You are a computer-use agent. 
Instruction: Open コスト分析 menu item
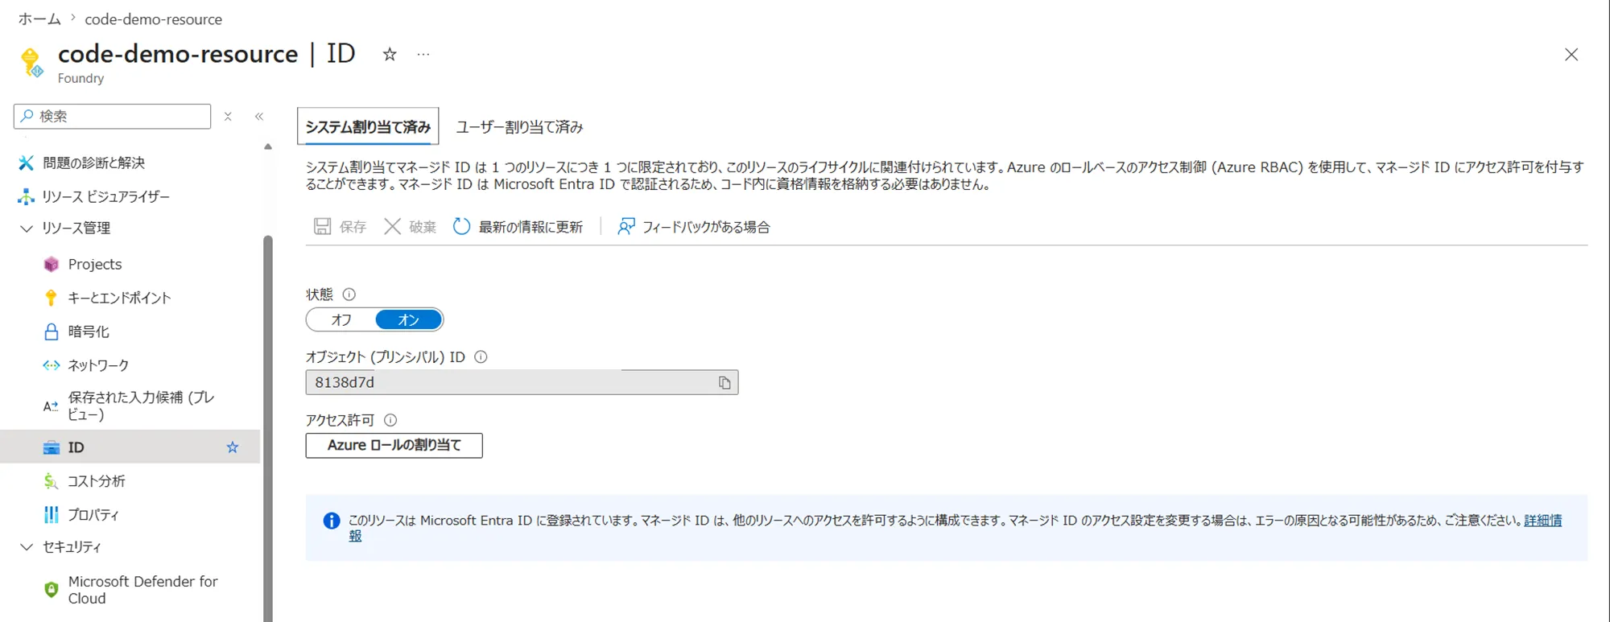tap(96, 481)
